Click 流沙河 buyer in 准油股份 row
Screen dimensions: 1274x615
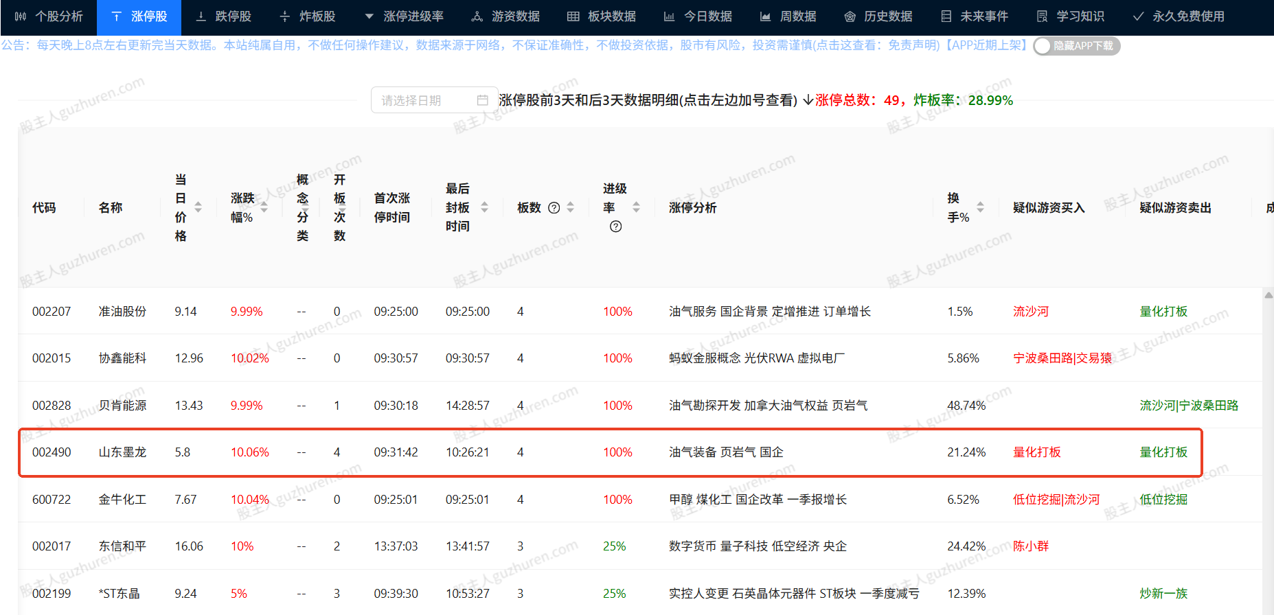coord(1031,312)
